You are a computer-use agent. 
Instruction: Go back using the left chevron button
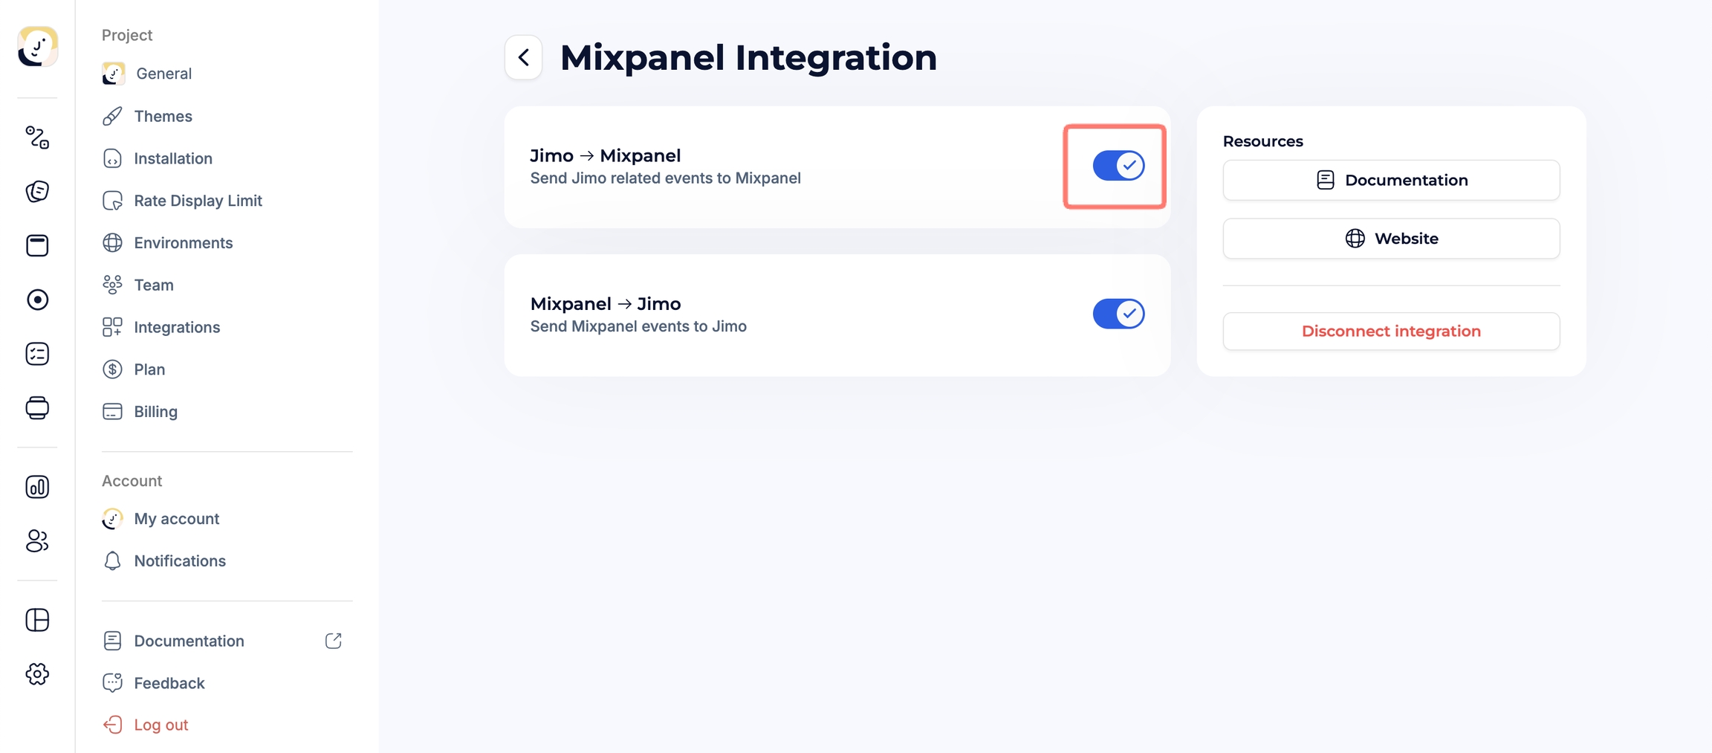point(524,57)
